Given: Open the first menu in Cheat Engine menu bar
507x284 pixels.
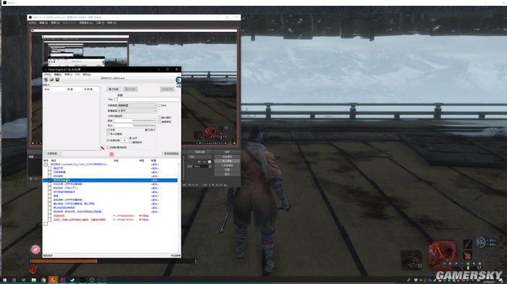Looking at the screenshot, I should pos(47,74).
